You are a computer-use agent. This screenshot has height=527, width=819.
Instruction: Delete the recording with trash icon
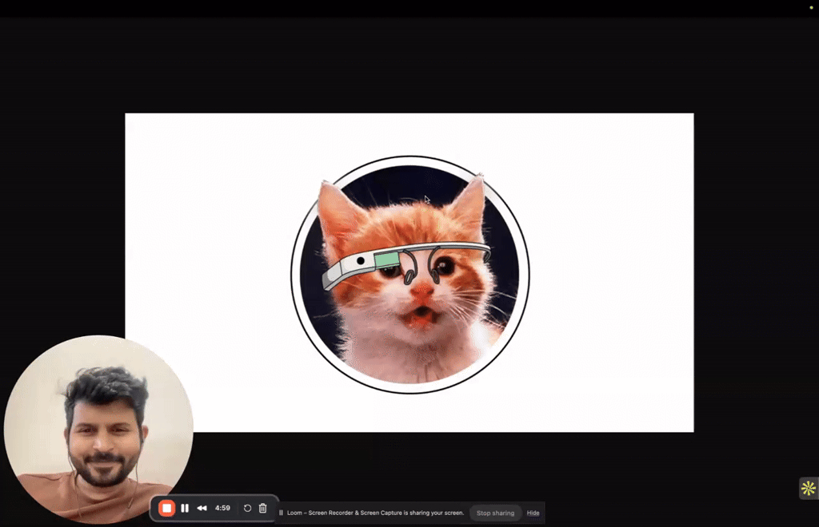[262, 508]
